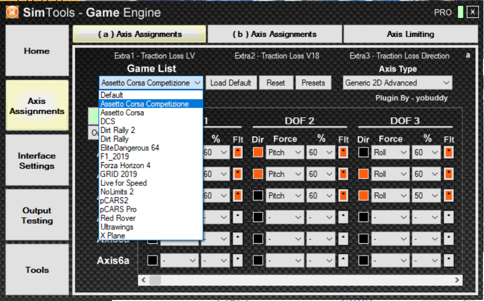Open DOF 2 Pitch force dropdown in first row

284,152
